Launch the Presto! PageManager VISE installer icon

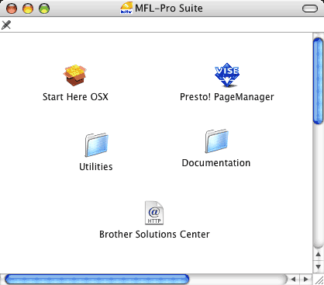(227, 75)
